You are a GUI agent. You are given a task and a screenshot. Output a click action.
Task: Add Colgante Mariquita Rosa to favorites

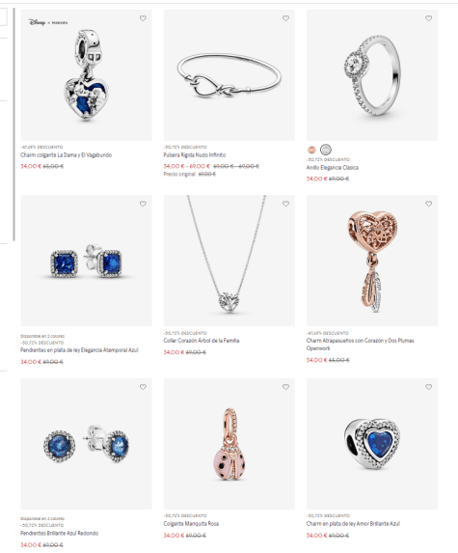285,387
